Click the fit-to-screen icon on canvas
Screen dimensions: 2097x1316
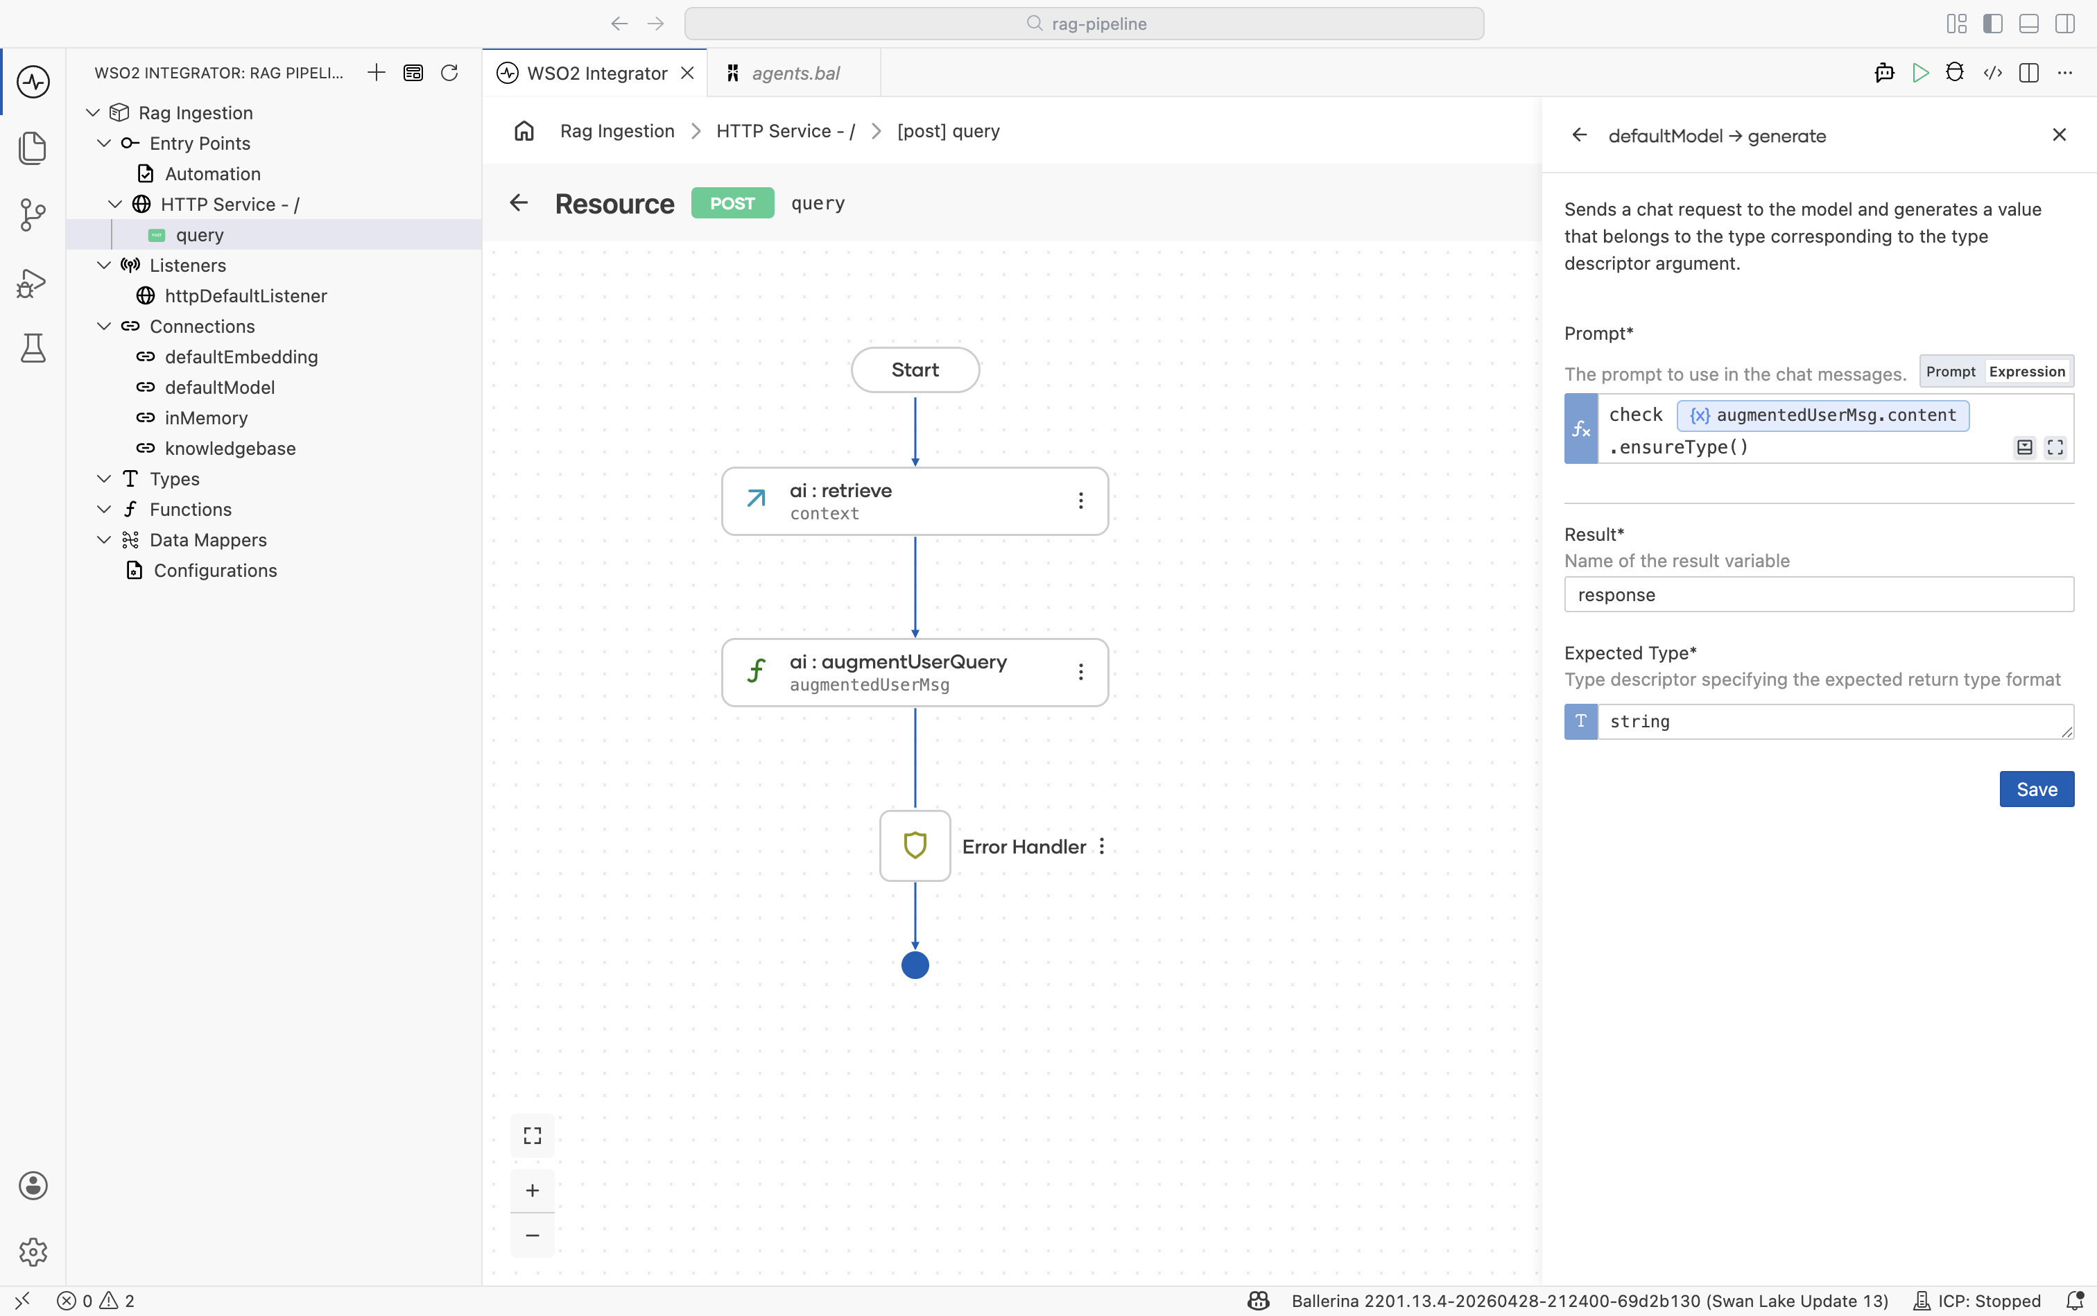533,1136
